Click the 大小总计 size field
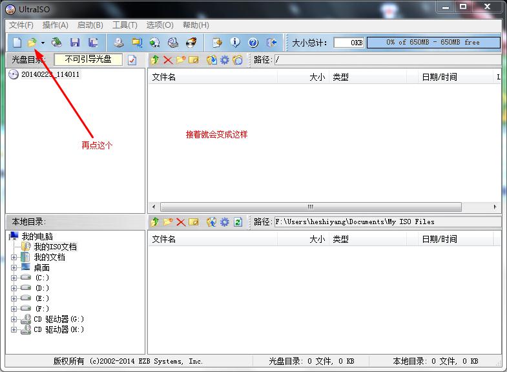This screenshot has height=372, width=507. tap(349, 43)
